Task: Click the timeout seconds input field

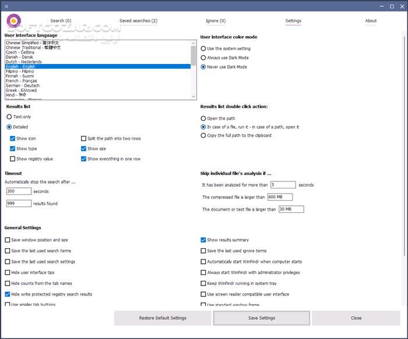Action: [19, 191]
